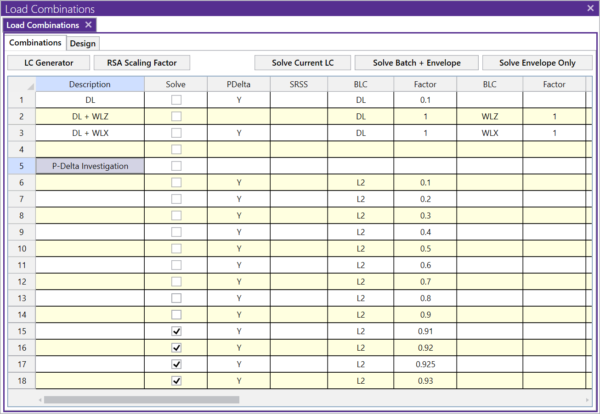
Task: Close the Load Combinations tab with X
Action: click(x=89, y=25)
